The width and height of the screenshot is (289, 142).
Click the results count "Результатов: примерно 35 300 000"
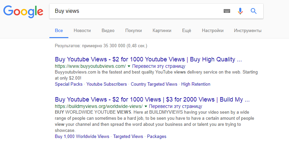[x=90, y=46]
